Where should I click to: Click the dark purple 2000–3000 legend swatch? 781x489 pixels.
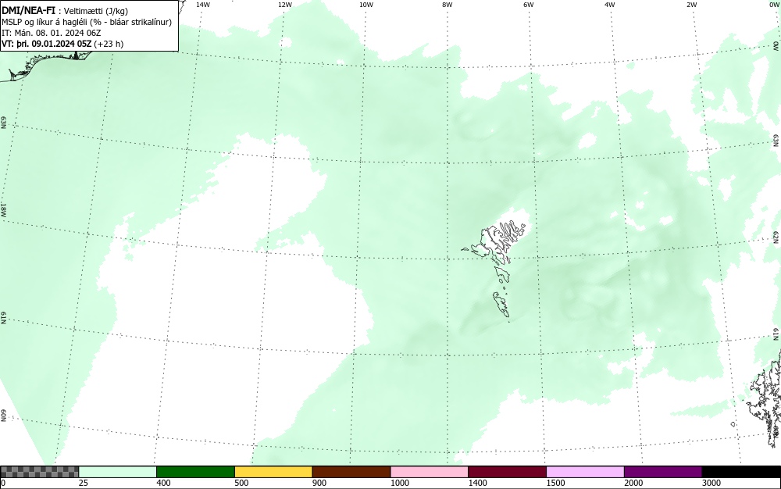[663, 472]
